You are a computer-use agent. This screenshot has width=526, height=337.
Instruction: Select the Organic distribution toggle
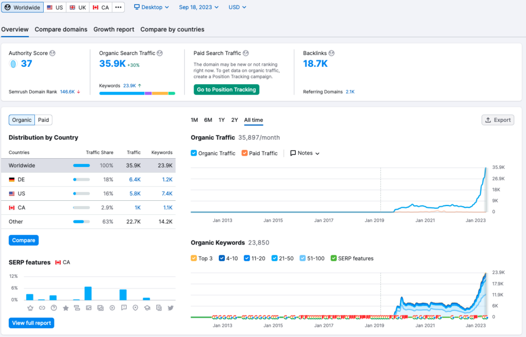[22, 120]
